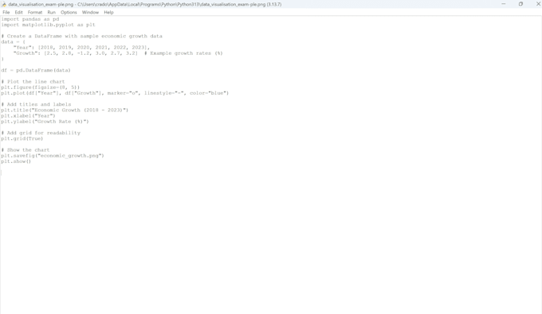Minimize the IDLE editor window
This screenshot has height=314, width=542.
click(x=503, y=4)
